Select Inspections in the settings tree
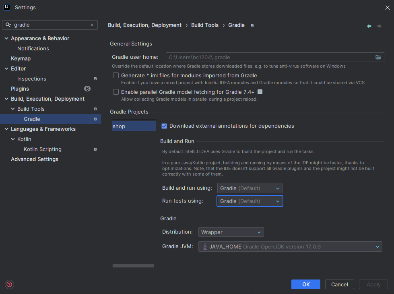 32,79
